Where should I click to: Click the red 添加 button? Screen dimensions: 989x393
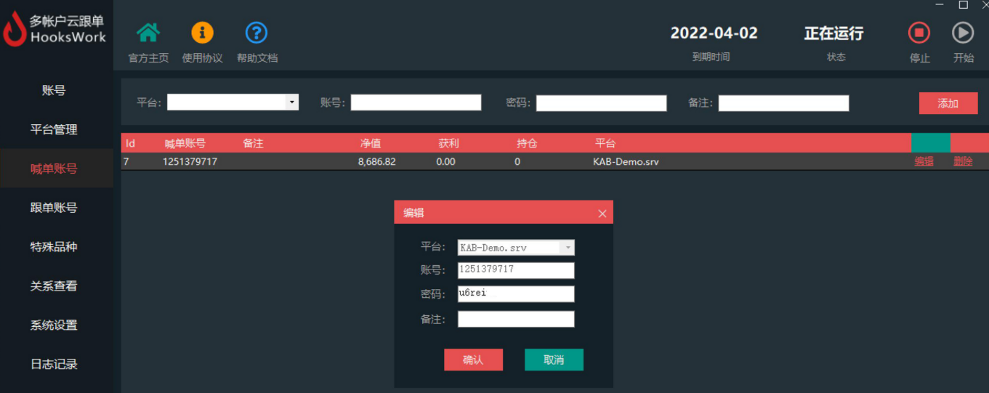coord(948,103)
